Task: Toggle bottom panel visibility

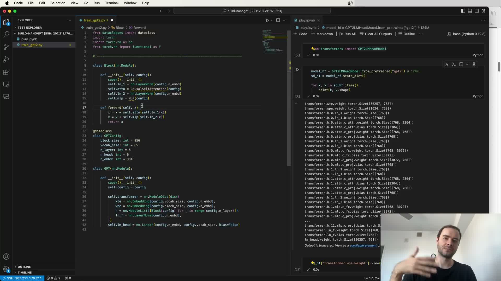Action: (x=470, y=11)
